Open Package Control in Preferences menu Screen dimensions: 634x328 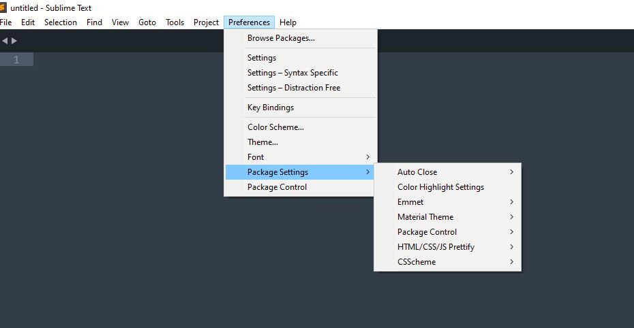tap(301, 186)
